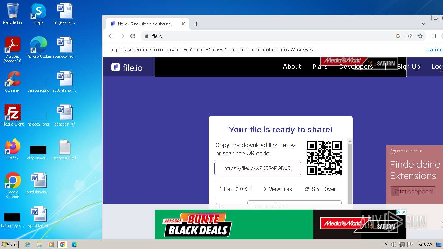Open australianpr Word document icon
The width and height of the screenshot is (443, 249).
click(x=64, y=82)
